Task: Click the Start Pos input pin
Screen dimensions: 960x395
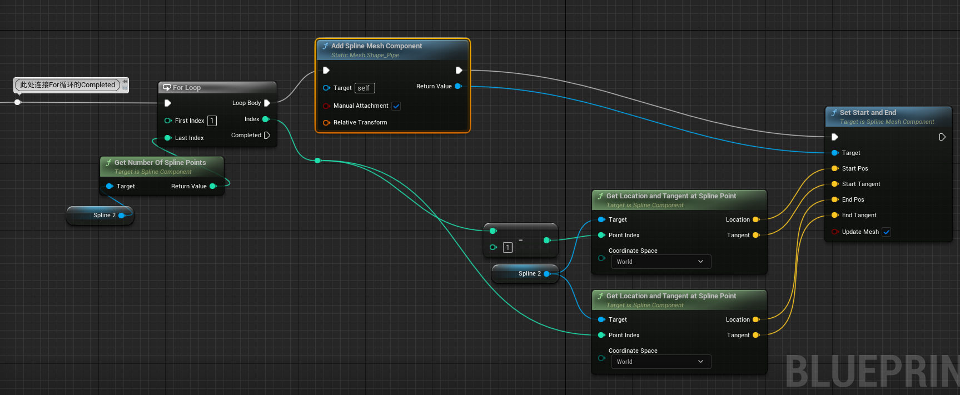Action: (834, 168)
